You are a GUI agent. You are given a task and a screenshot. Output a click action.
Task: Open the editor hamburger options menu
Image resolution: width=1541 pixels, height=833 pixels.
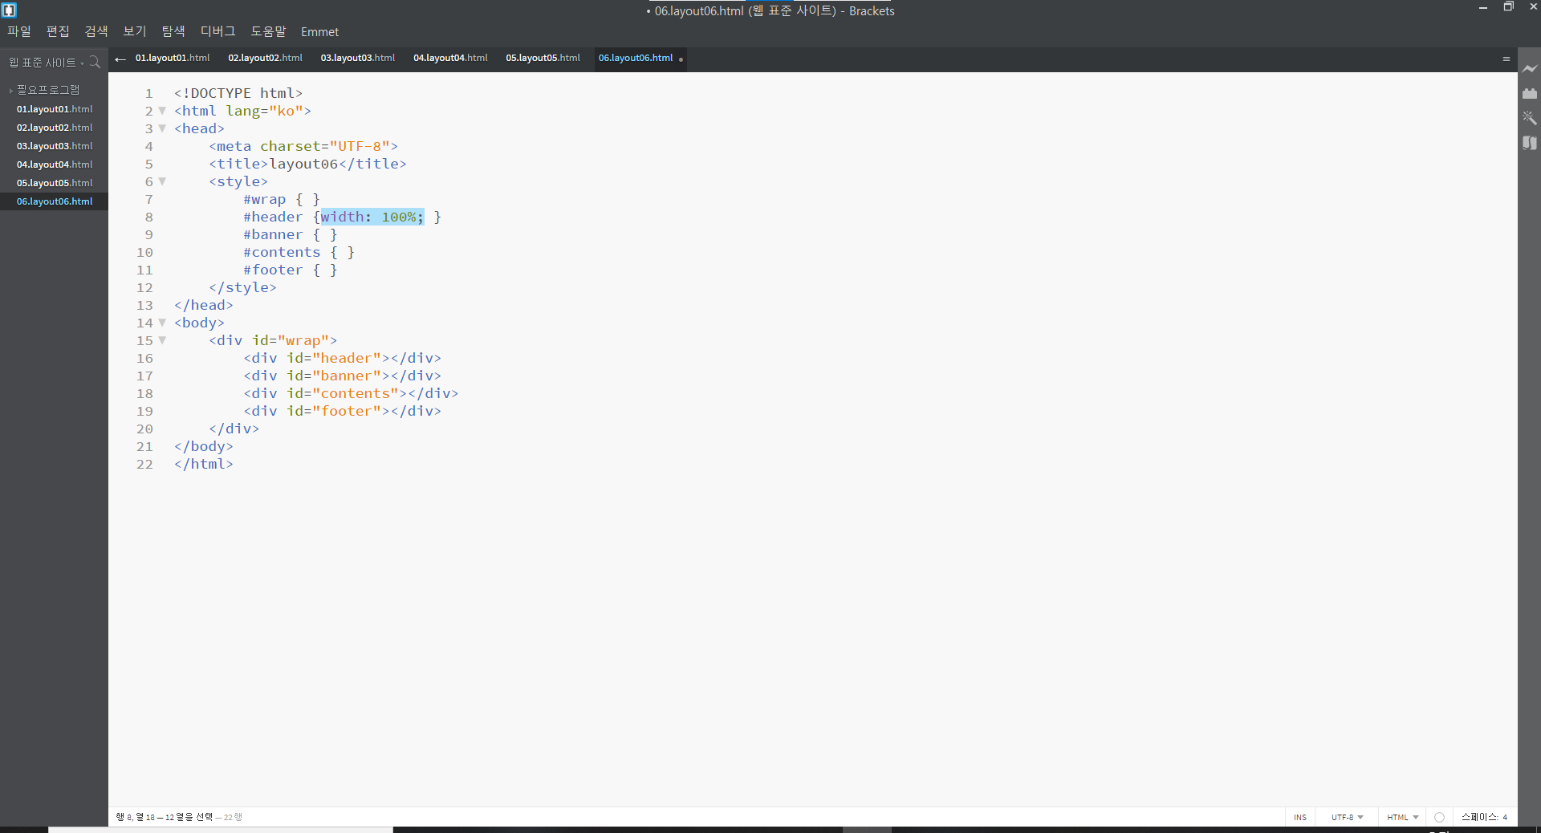pos(1506,59)
